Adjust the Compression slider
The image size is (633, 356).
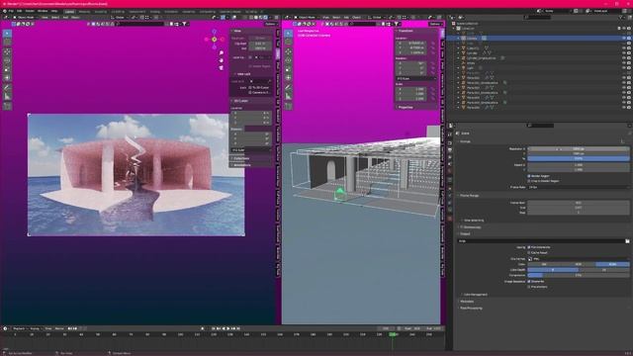578,275
